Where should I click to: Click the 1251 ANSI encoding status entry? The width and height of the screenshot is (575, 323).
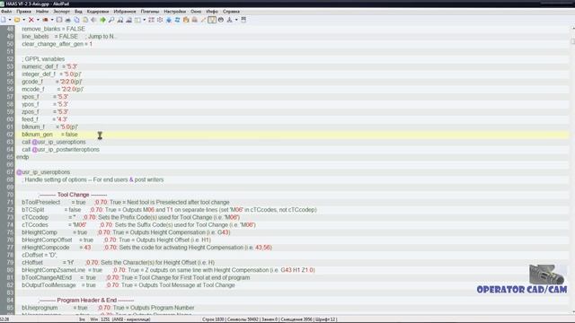[126, 319]
